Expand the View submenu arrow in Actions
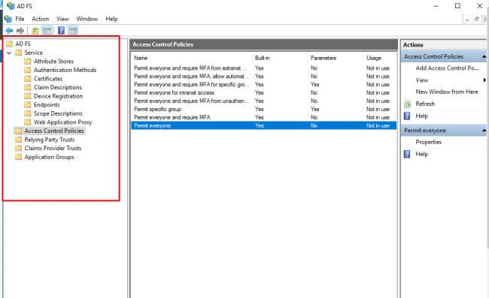Viewport: 489px width, 298px height. (x=484, y=80)
